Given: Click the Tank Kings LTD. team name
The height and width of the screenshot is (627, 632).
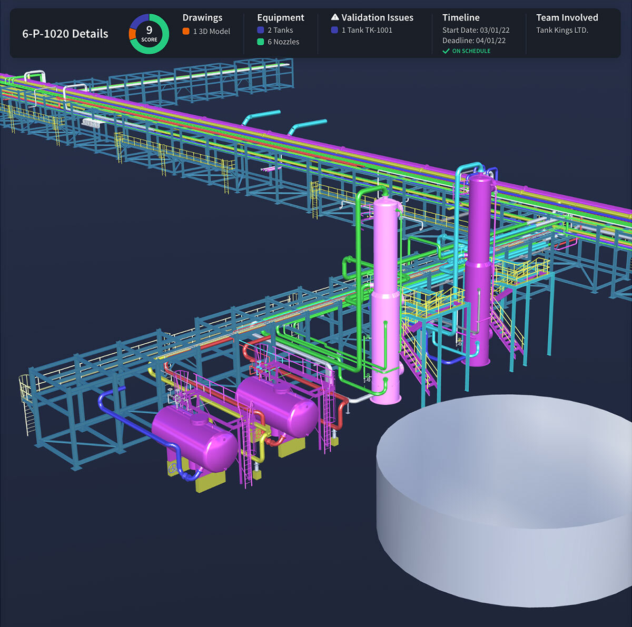Looking at the screenshot, I should point(562,30).
